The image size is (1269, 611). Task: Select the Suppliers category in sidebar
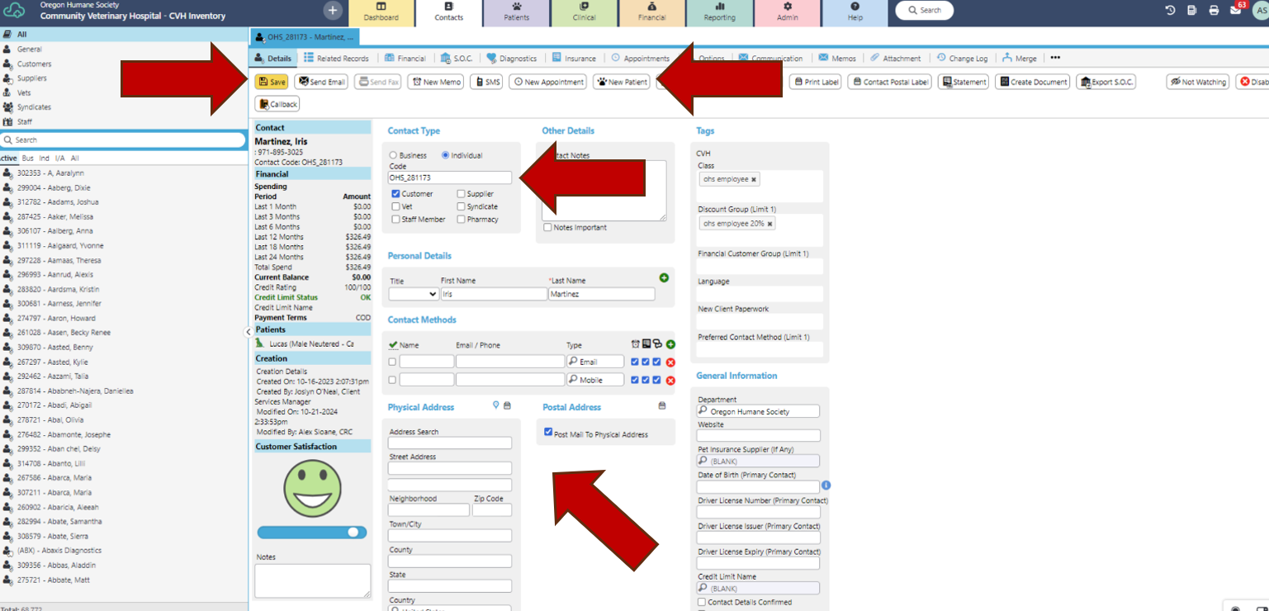32,78
